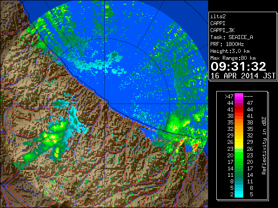Screen dimensions: 278x208
Task: Click the 'ilts2' site label
Action: (x=218, y=16)
